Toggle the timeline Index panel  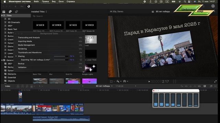pyautogui.click(x=8, y=86)
